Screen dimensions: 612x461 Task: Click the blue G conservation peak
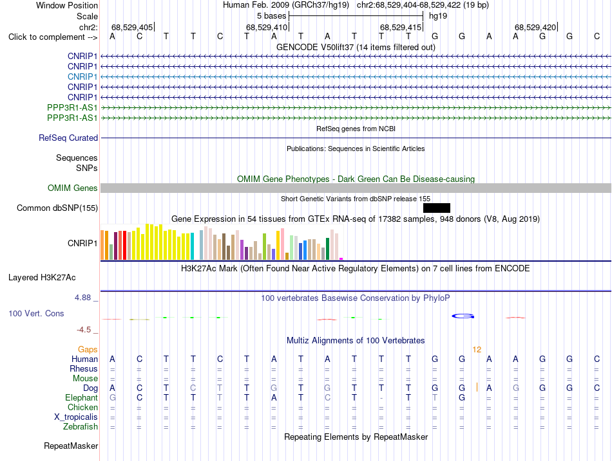tap(463, 316)
